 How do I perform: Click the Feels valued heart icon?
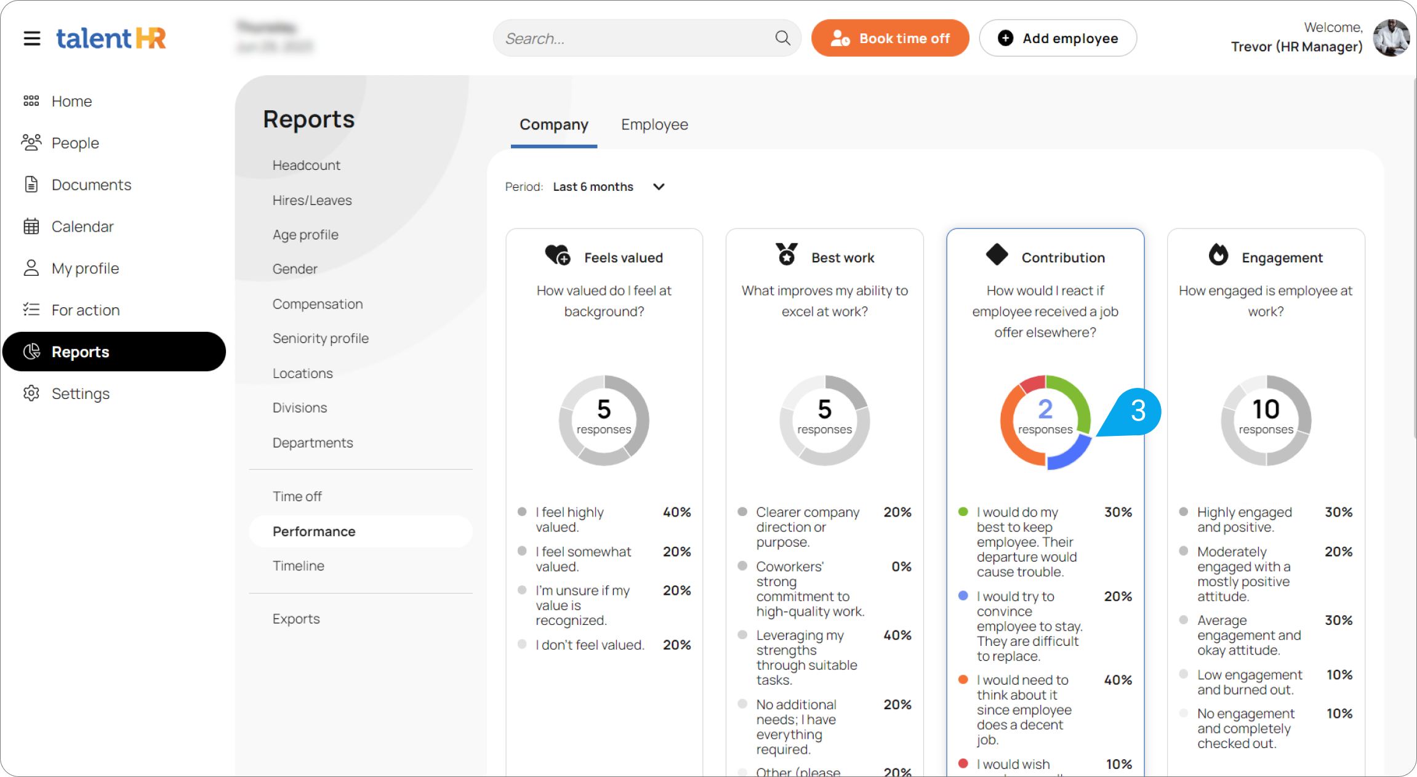tap(558, 255)
